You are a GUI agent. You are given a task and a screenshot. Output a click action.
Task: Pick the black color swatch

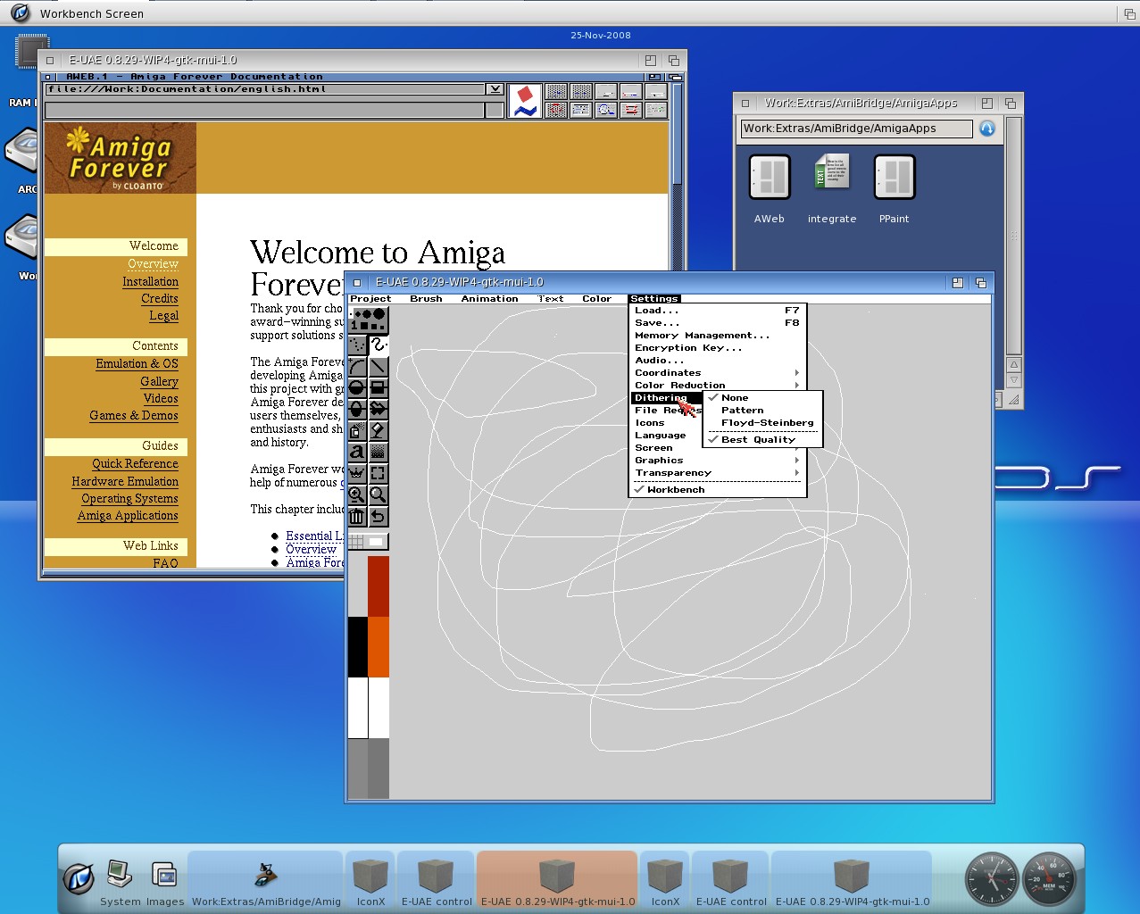point(357,647)
